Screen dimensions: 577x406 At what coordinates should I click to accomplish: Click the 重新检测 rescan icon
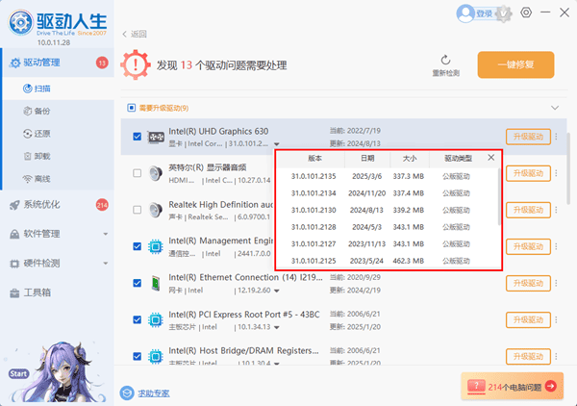[x=445, y=60]
